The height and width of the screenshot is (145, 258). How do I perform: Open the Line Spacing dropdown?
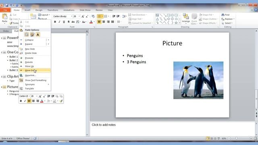[x=125, y=16]
